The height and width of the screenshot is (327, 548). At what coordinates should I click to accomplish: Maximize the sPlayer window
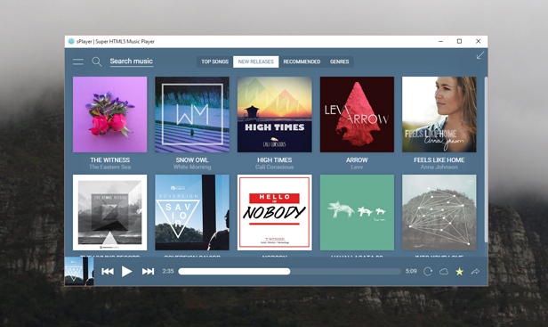tap(460, 41)
